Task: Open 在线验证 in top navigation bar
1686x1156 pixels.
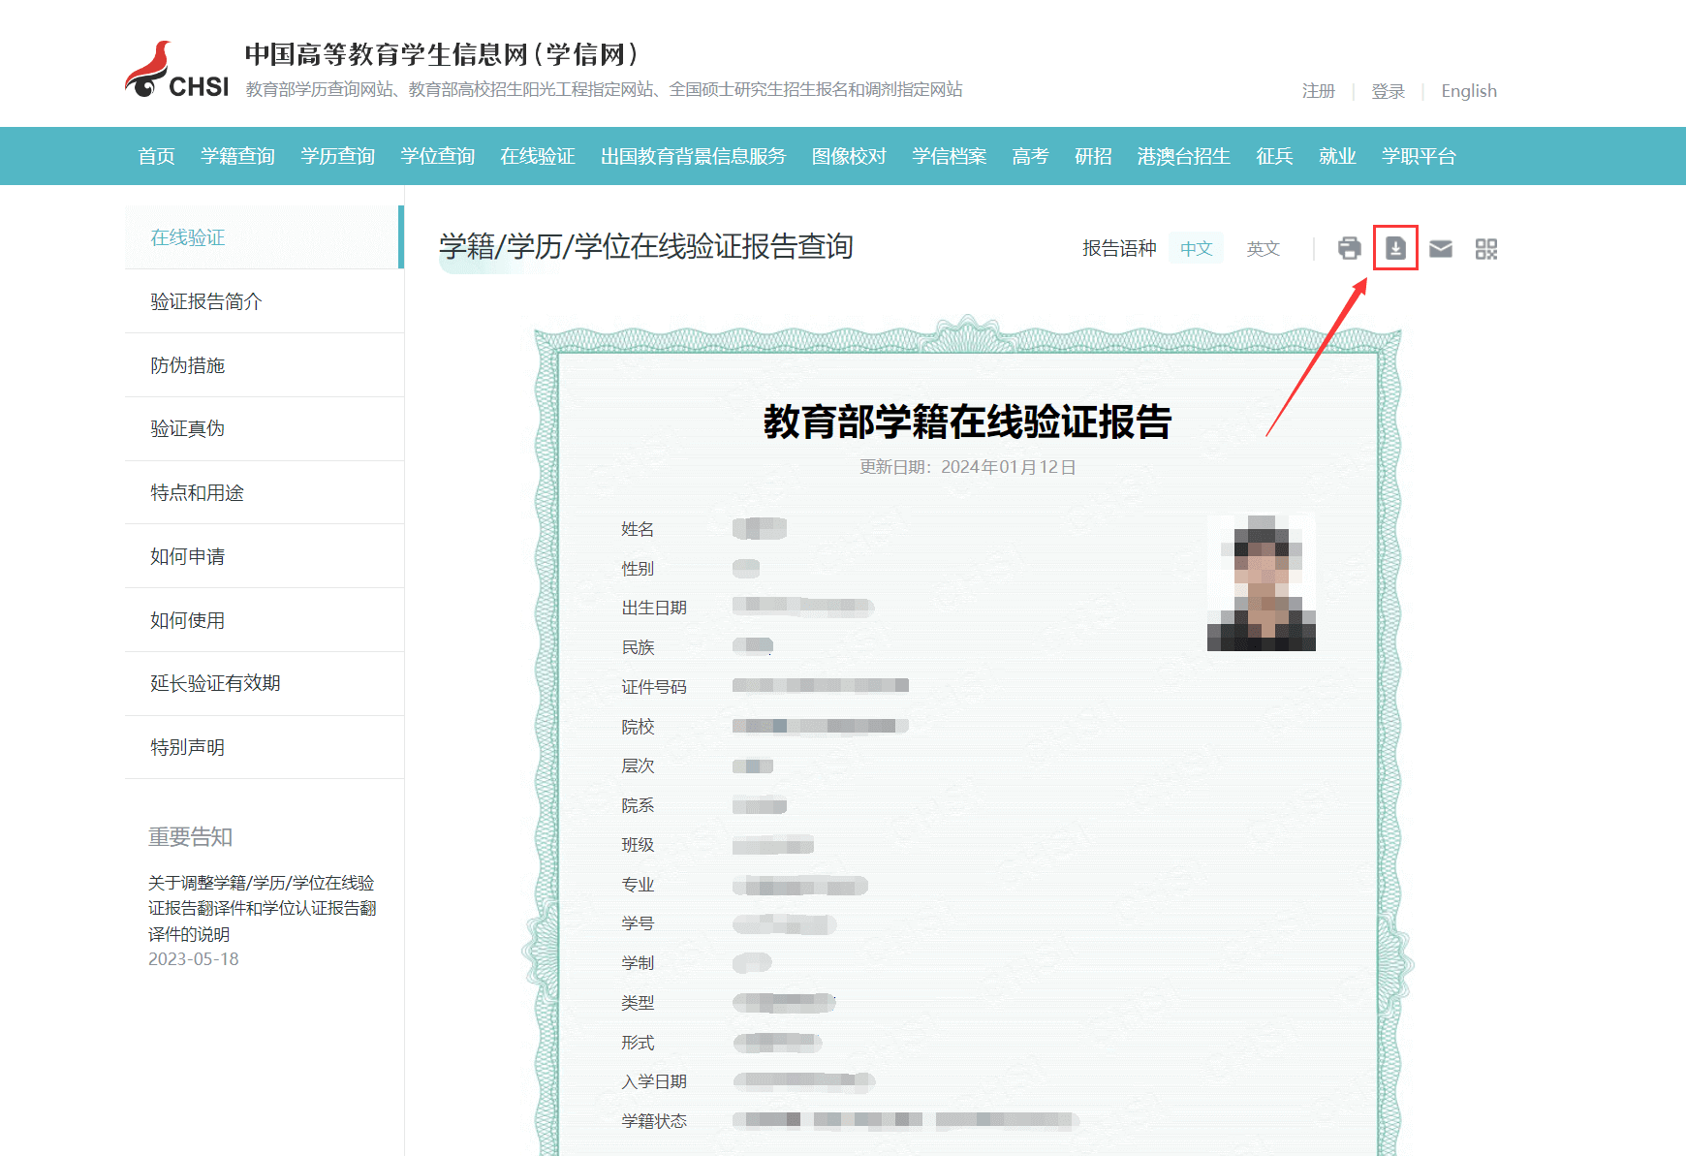Action: 537,156
